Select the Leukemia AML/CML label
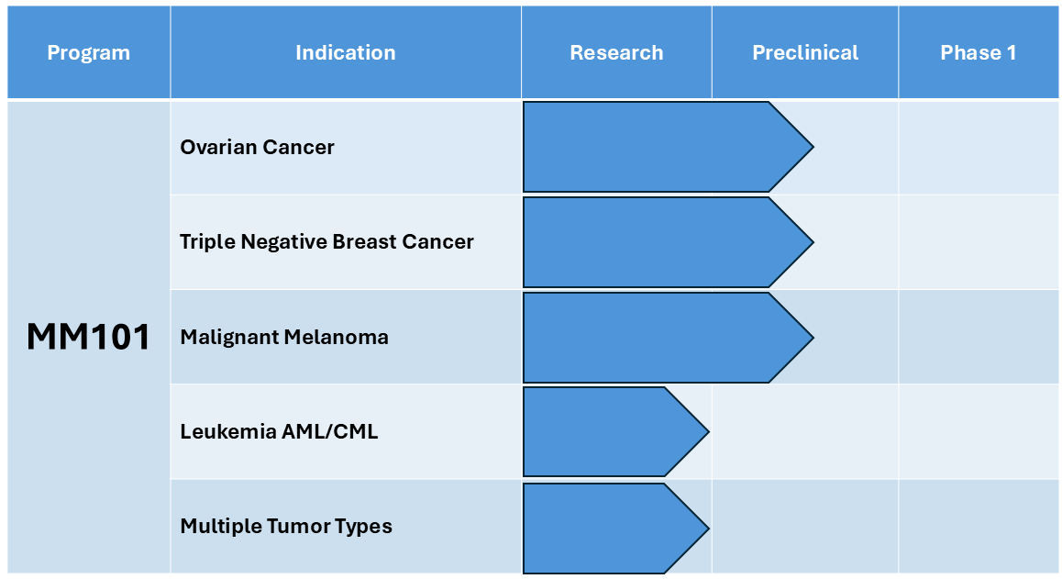Viewport: 1062px width, 579px height. point(279,431)
